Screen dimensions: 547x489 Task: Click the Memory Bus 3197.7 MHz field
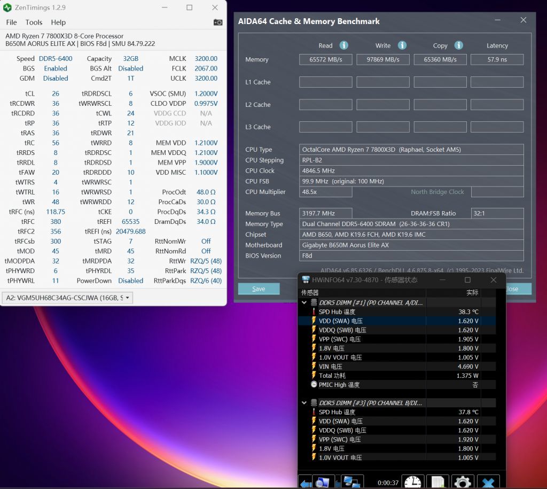pyautogui.click(x=325, y=213)
